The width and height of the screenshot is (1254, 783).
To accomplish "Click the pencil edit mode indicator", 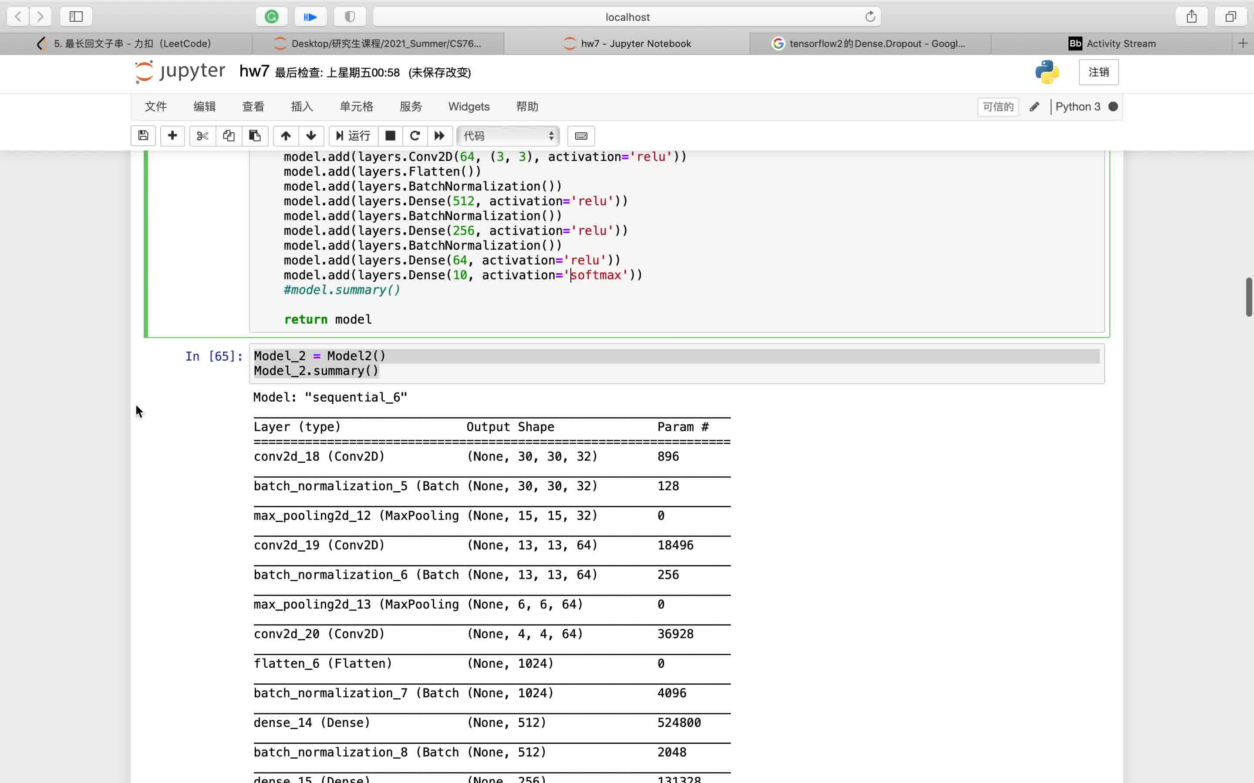I will [x=1034, y=107].
